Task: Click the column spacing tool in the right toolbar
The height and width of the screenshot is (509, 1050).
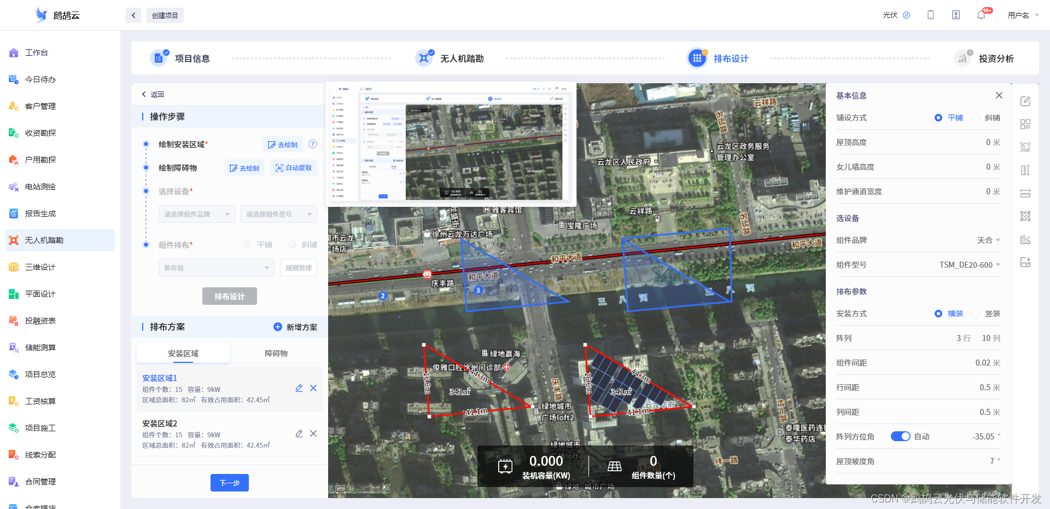Action: point(1025,170)
